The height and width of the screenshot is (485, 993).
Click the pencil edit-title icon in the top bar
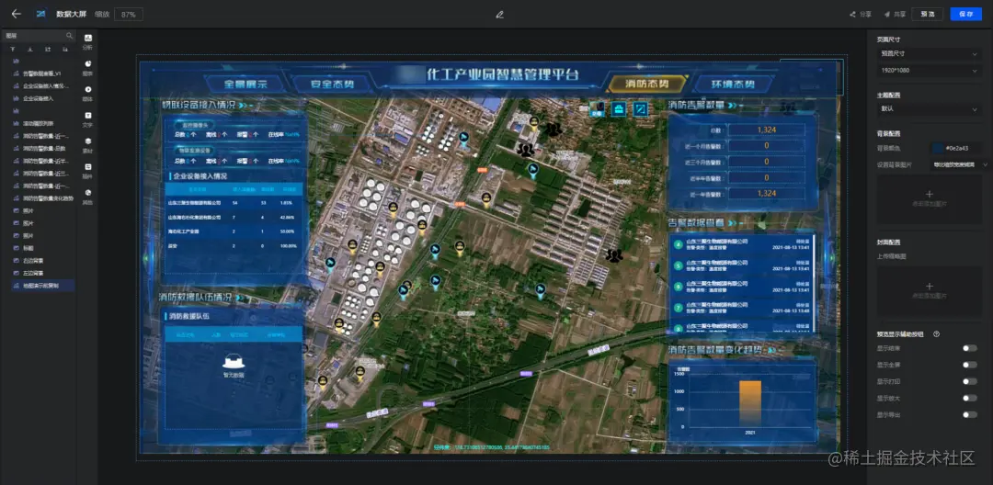coord(499,14)
